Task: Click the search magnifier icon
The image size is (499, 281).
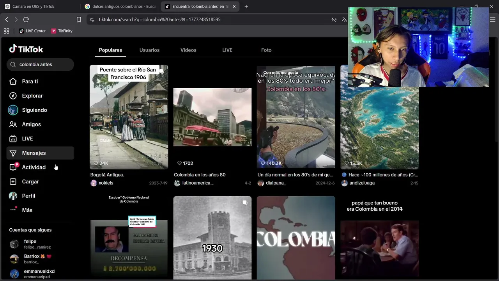Action: (13, 64)
